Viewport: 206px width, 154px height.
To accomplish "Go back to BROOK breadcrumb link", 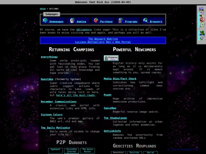I will point(43,9).
